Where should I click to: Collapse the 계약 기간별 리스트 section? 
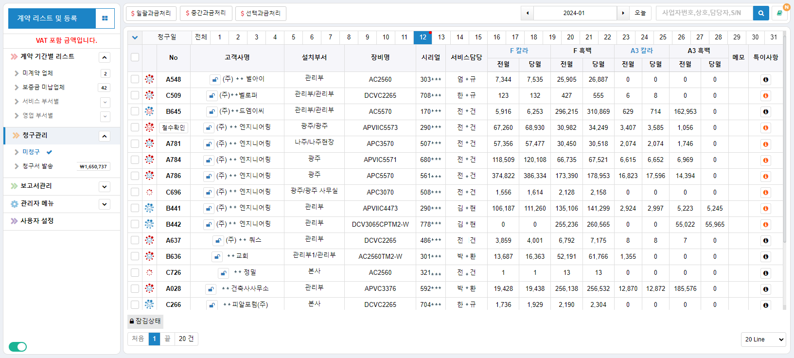(x=105, y=57)
